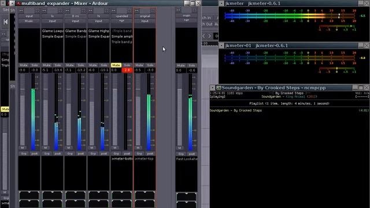370x208 pixels.
Task: Toggle width icon atop the main strip
Action: [x=179, y=10]
